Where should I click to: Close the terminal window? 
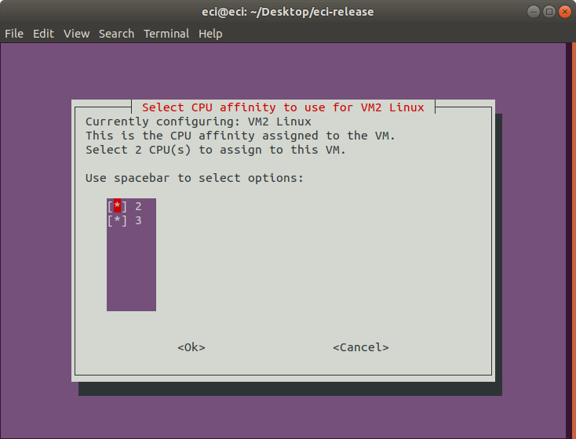(565, 12)
